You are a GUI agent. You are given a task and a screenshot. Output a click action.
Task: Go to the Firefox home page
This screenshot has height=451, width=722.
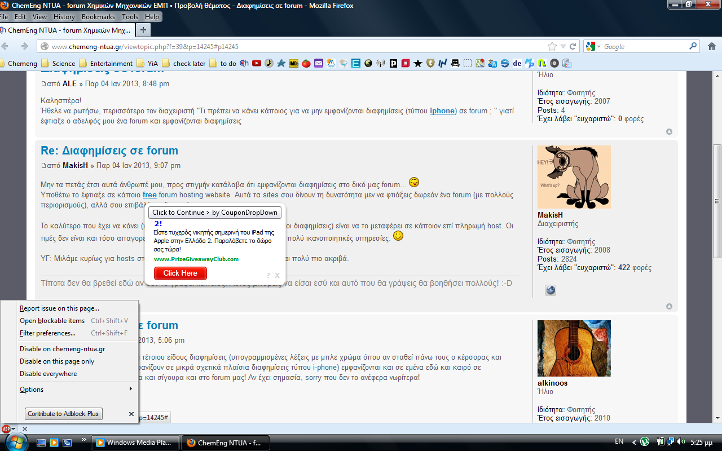[711, 46]
